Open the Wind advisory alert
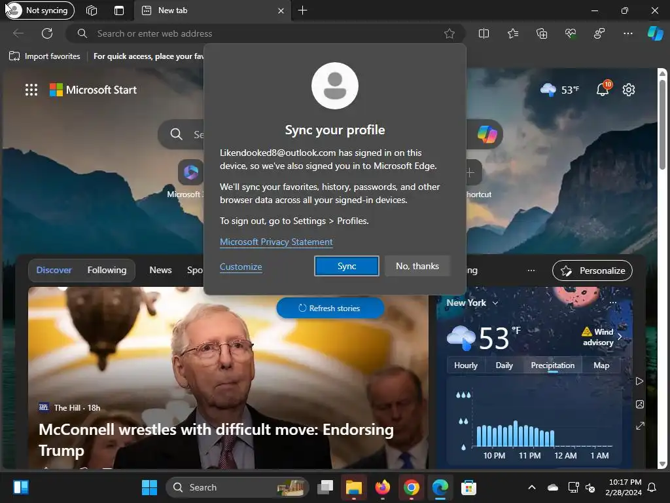The image size is (670, 503). 602,337
